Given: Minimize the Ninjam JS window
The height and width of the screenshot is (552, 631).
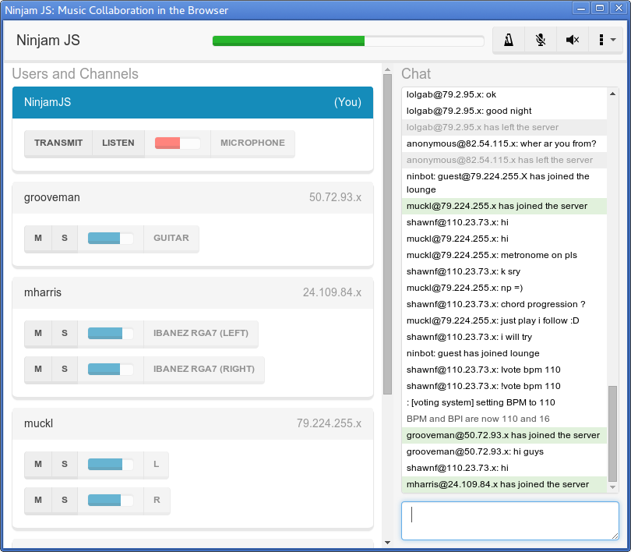Looking at the screenshot, I should point(581,8).
